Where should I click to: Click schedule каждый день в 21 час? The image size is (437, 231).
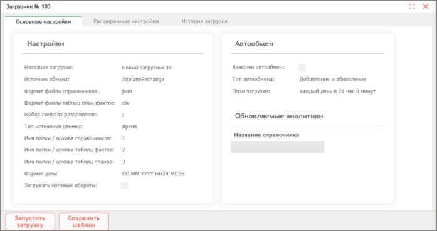337,91
